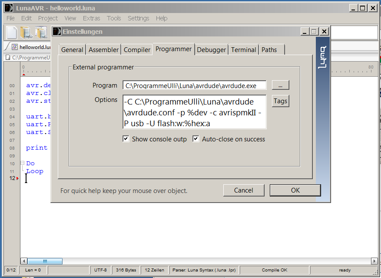Select the helloworld.luna editor tab
Viewport: 381px width, 278px height.
(x=30, y=47)
